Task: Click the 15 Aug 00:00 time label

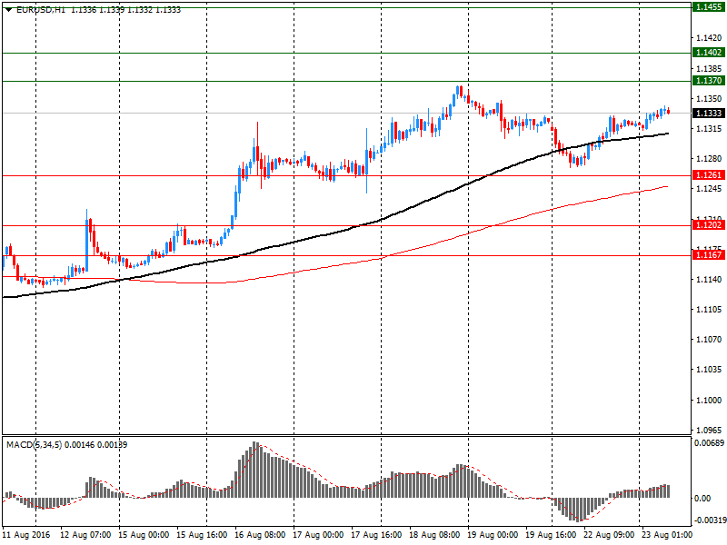Action: 144,535
